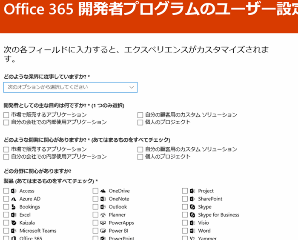Check 自分の顧客用のカスタム ソリューション under 開発に関心 question

point(140,149)
